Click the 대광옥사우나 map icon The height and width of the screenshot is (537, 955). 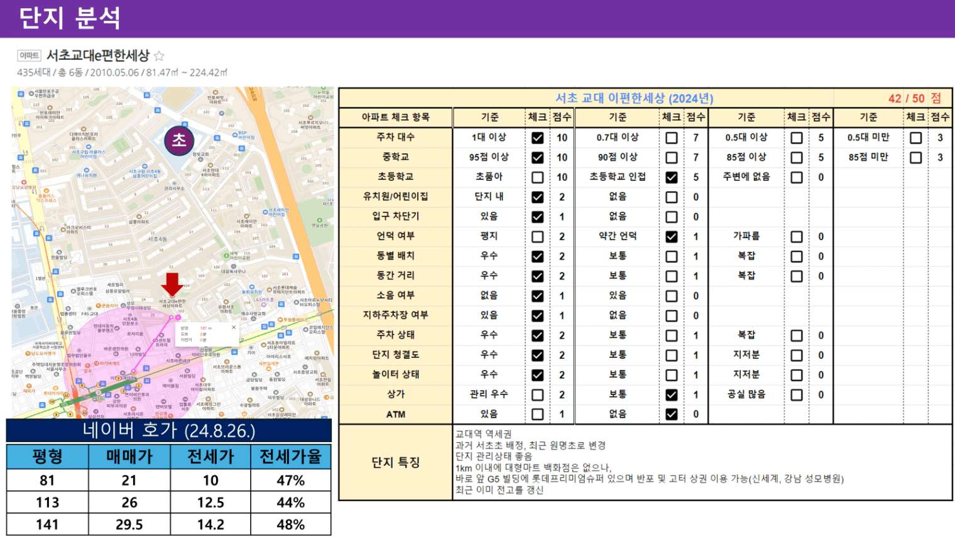pyautogui.click(x=233, y=266)
